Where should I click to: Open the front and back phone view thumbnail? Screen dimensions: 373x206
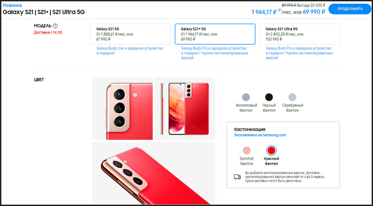[x=185, y=108]
